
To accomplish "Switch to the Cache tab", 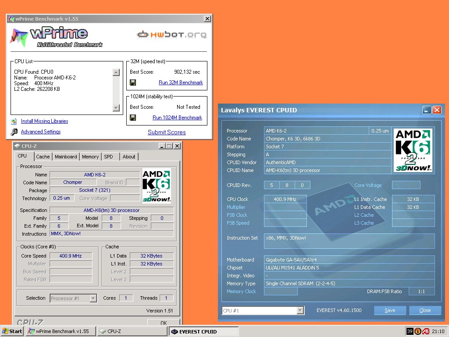I will coord(43,157).
